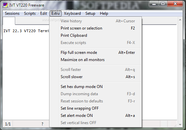This screenshot has height=130, width=186.
Task: Open the Sessions menu
Action: coord(12,13)
